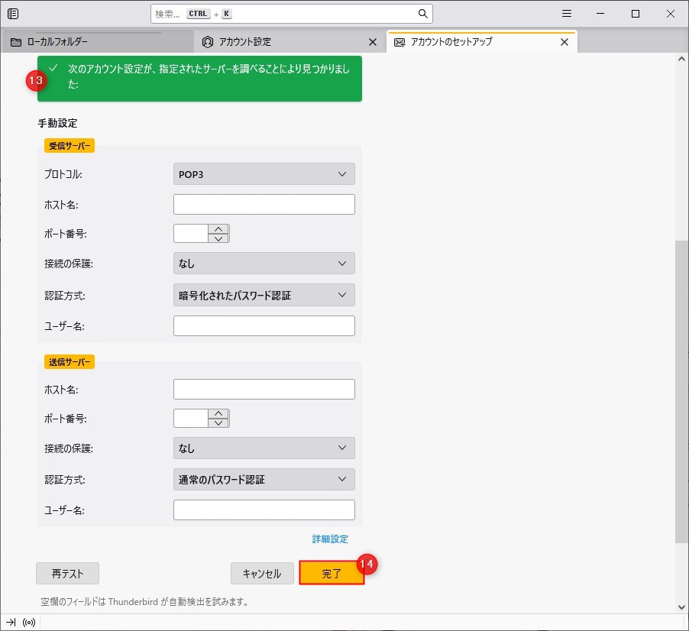Switch to ローカルフォルダー tab

tap(98, 42)
